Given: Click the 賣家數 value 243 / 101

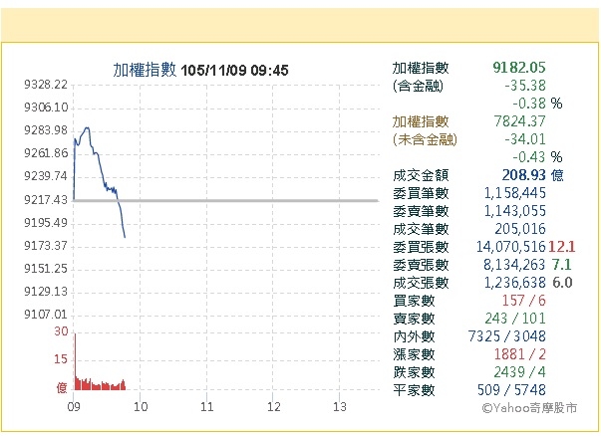Looking at the screenshot, I should pos(515,319).
